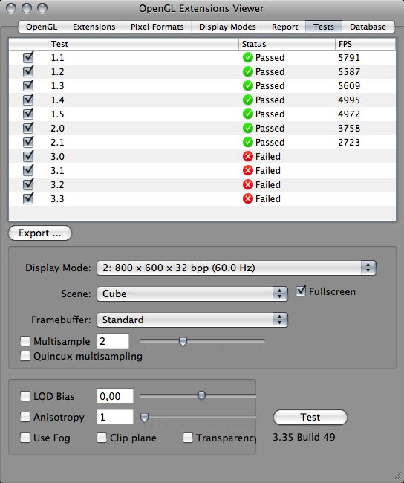
Task: Switch to the Extensions tab
Action: [94, 27]
